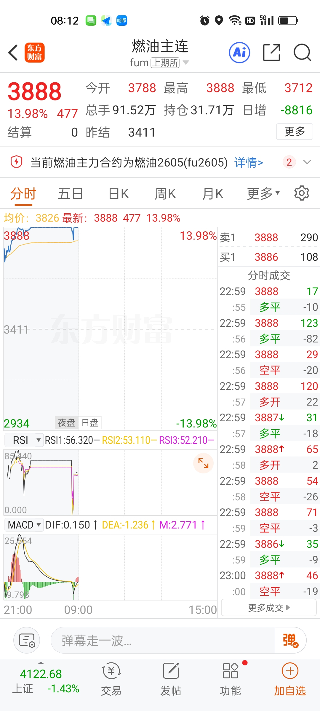Expand the RSI chart fullscreen icon

[203, 463]
